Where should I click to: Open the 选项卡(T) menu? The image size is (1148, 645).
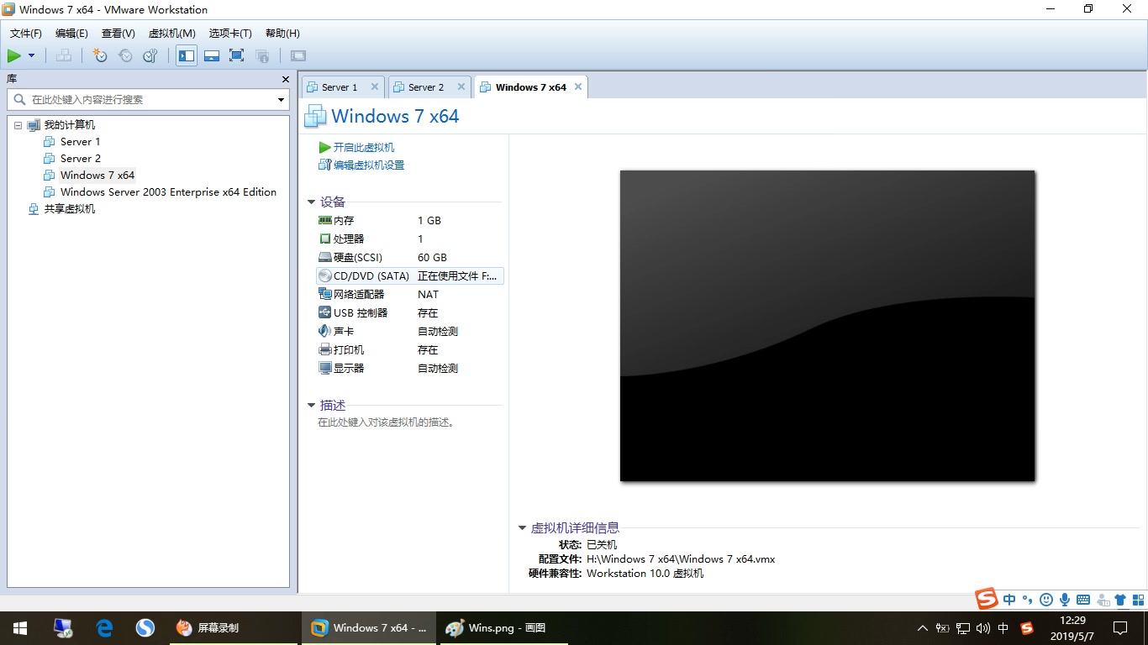230,33
